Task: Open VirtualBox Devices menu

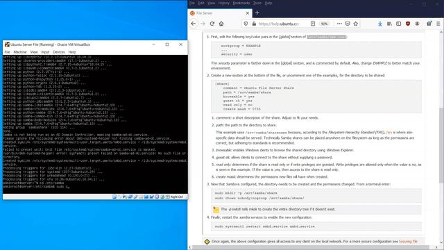Action: click(x=58, y=52)
